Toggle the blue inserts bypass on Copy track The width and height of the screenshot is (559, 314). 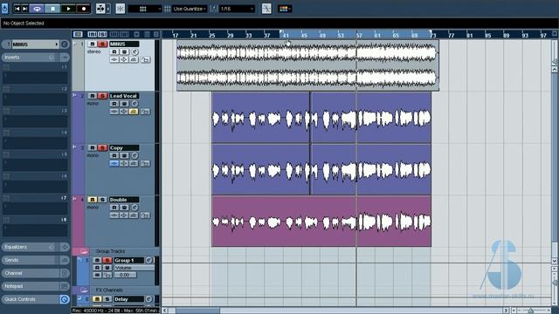click(x=114, y=164)
